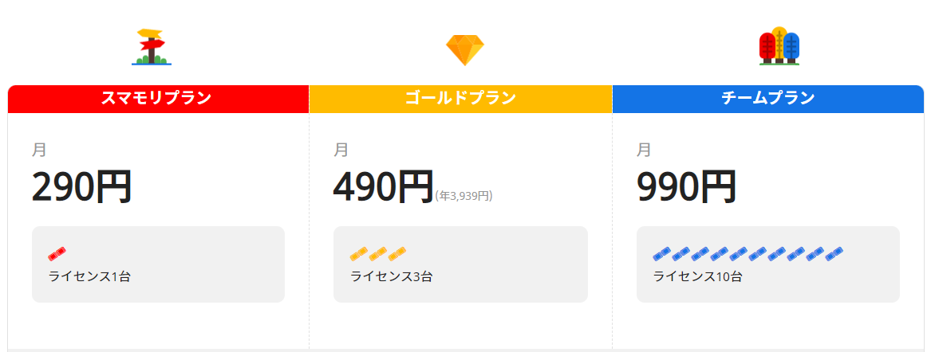
Task: Click the first blue license ticket icon
Action: point(662,254)
